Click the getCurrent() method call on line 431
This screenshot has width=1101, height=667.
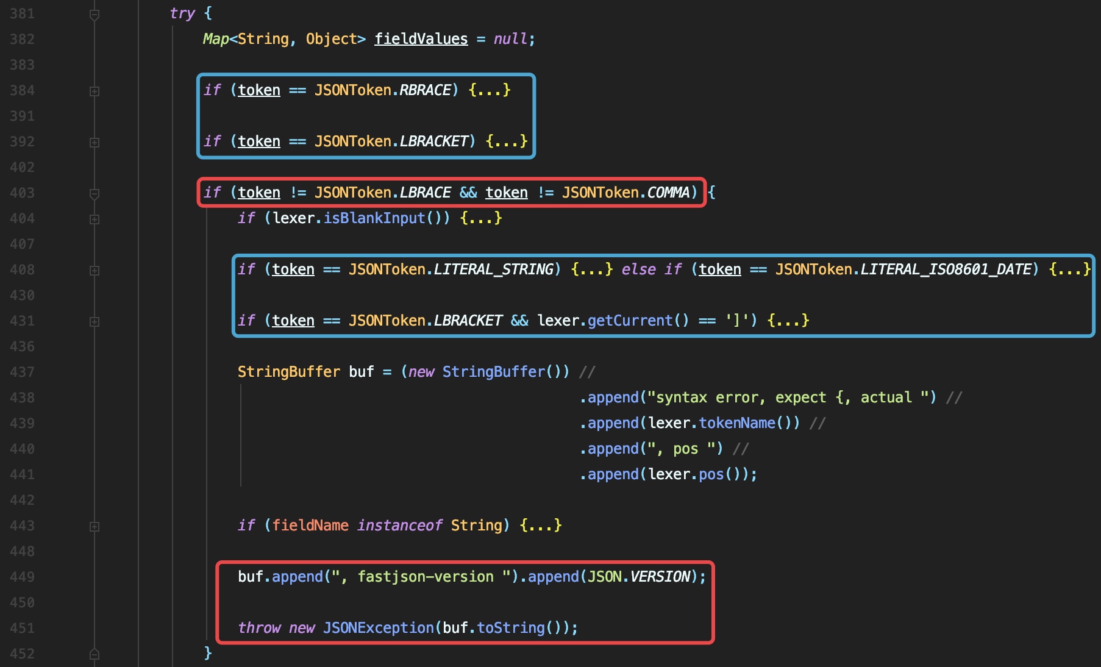[x=638, y=321]
